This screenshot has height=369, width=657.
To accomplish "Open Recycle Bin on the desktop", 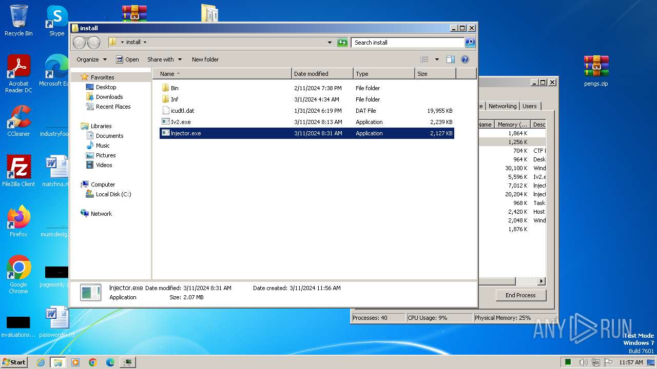I will pyautogui.click(x=18, y=20).
